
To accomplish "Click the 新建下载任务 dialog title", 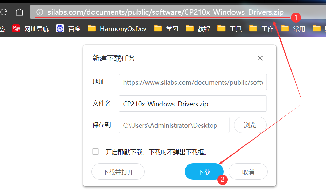I will point(114,58).
